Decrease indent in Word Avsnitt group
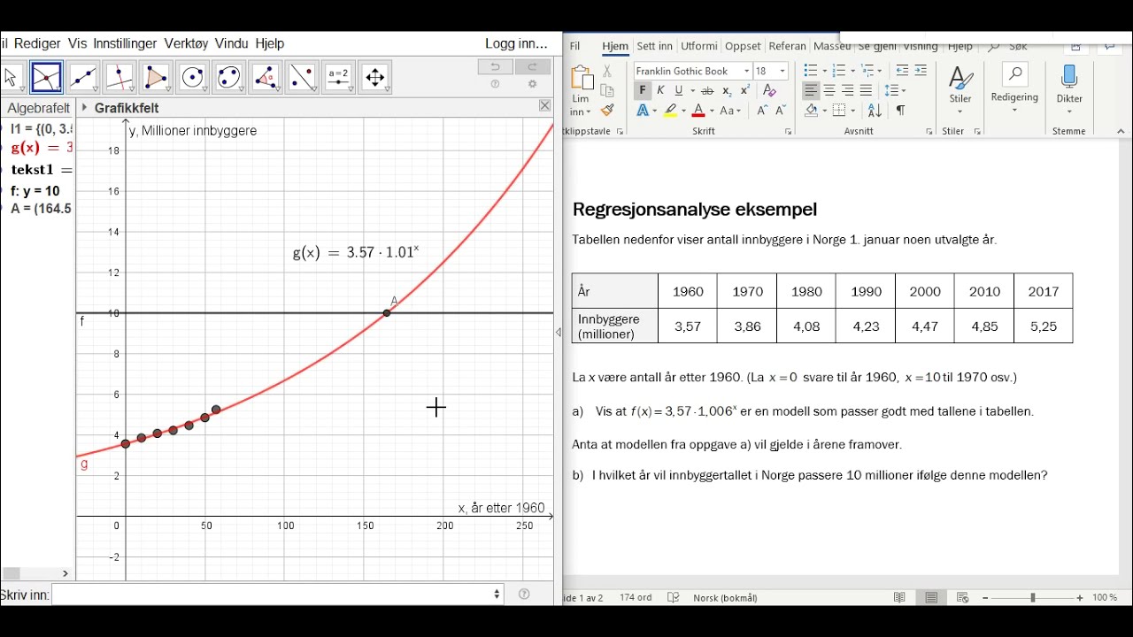 (x=902, y=71)
